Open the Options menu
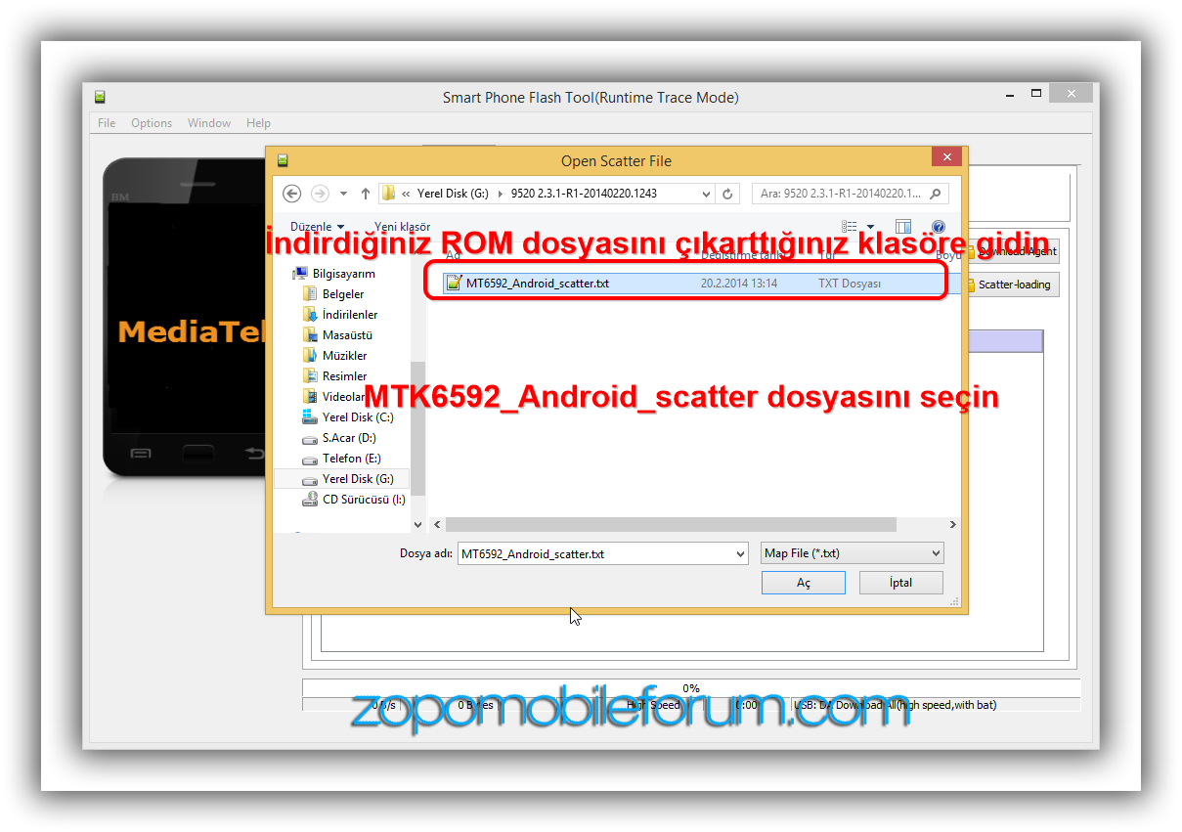 click(152, 123)
